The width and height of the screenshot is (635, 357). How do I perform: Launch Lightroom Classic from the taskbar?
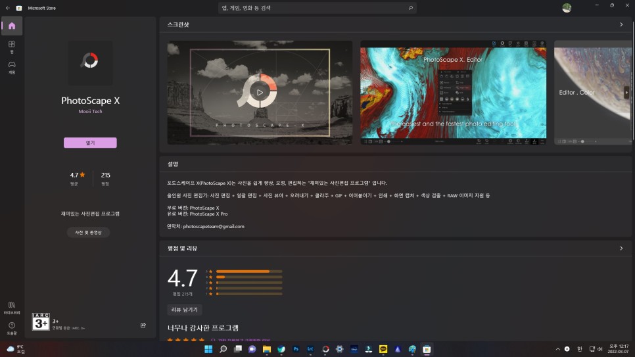point(311,349)
